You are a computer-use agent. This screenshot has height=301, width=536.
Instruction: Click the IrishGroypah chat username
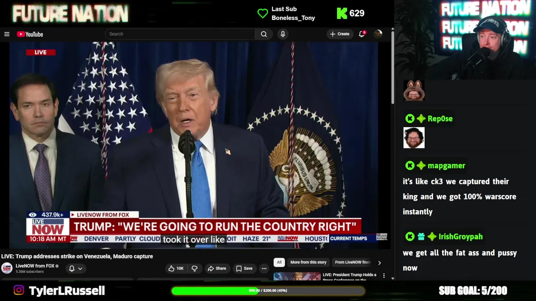click(461, 237)
